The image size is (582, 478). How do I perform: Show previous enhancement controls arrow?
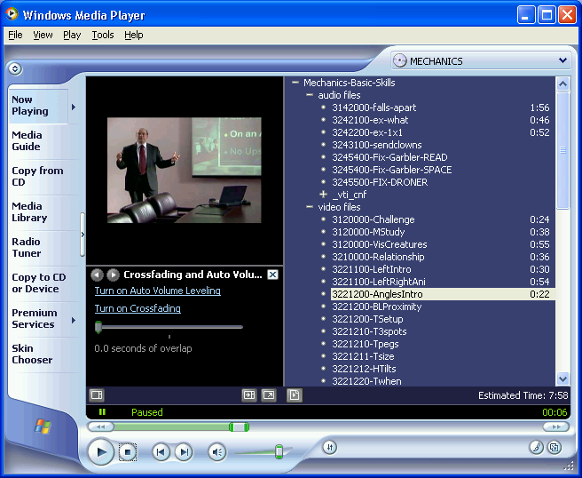pos(97,275)
